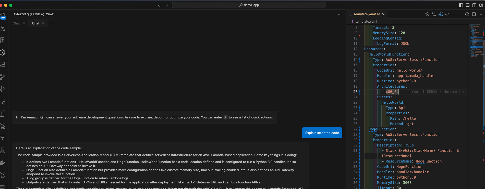Click 'Description: !Sub' on line 30
Screen dimensions: 485x189
395,145
